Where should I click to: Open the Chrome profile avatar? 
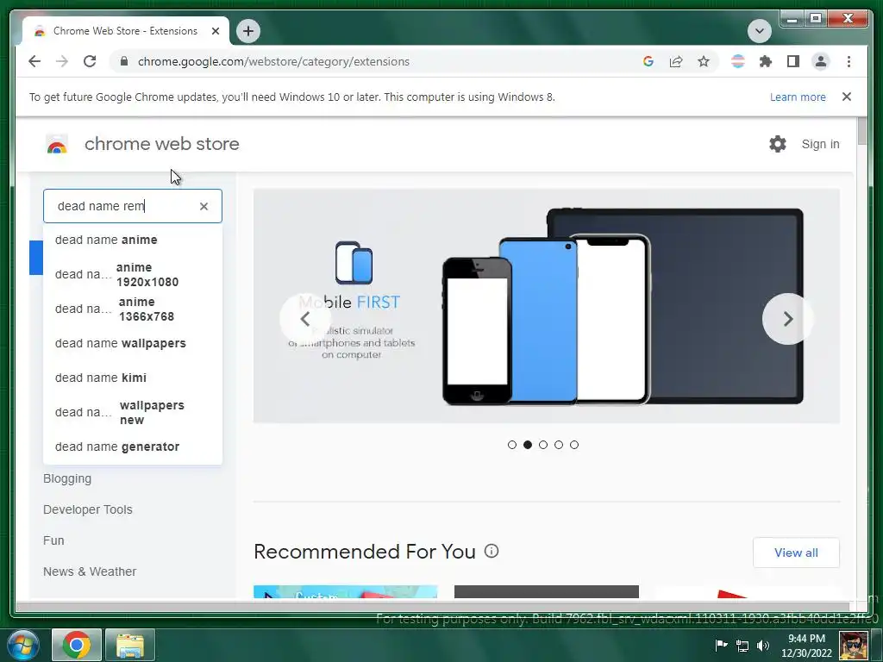click(x=821, y=61)
